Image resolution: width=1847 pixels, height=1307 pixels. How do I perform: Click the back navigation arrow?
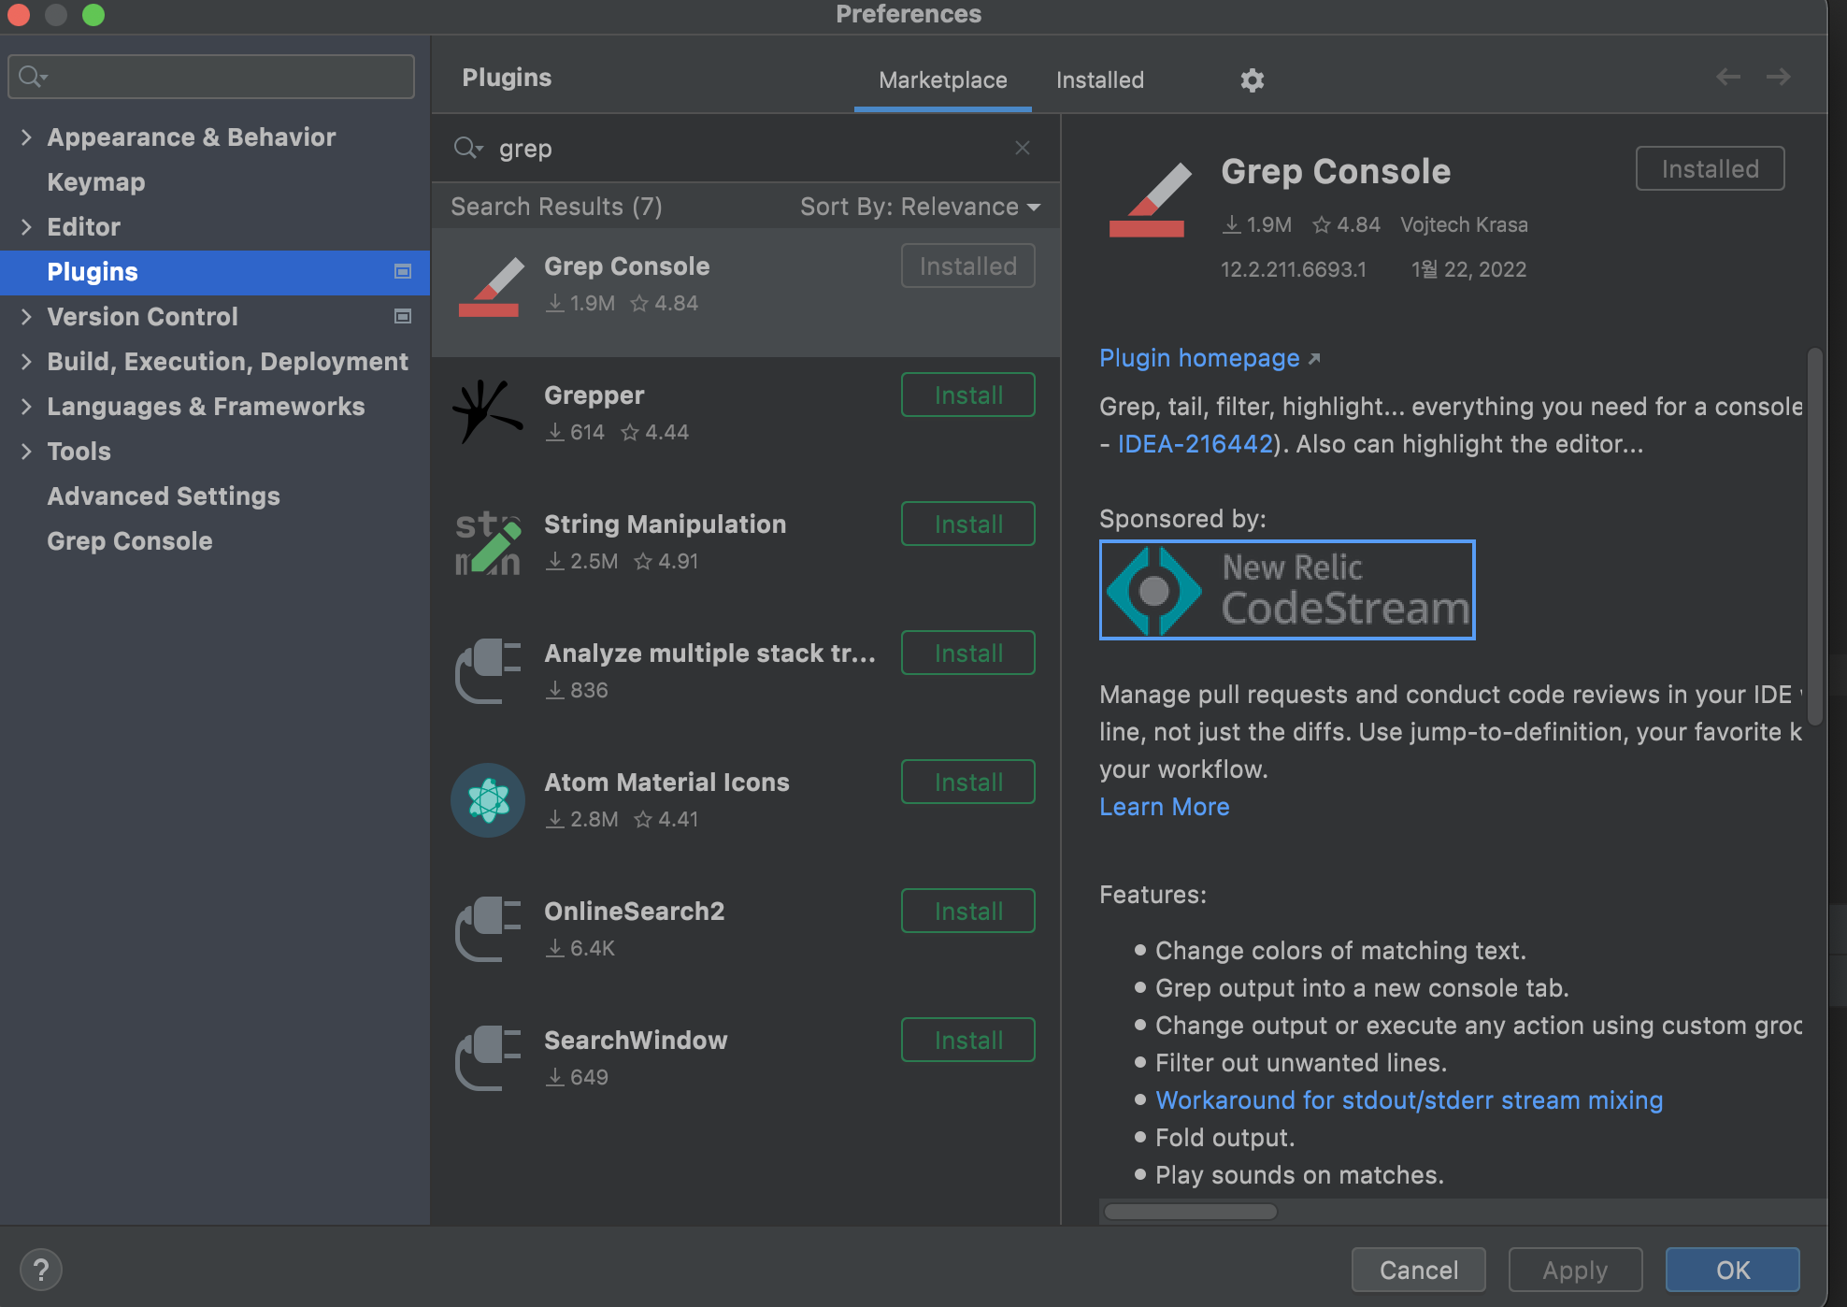pos(1727,77)
